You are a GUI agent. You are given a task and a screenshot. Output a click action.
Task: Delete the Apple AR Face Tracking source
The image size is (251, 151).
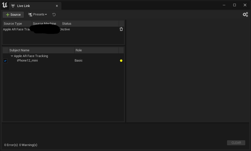(x=121, y=29)
